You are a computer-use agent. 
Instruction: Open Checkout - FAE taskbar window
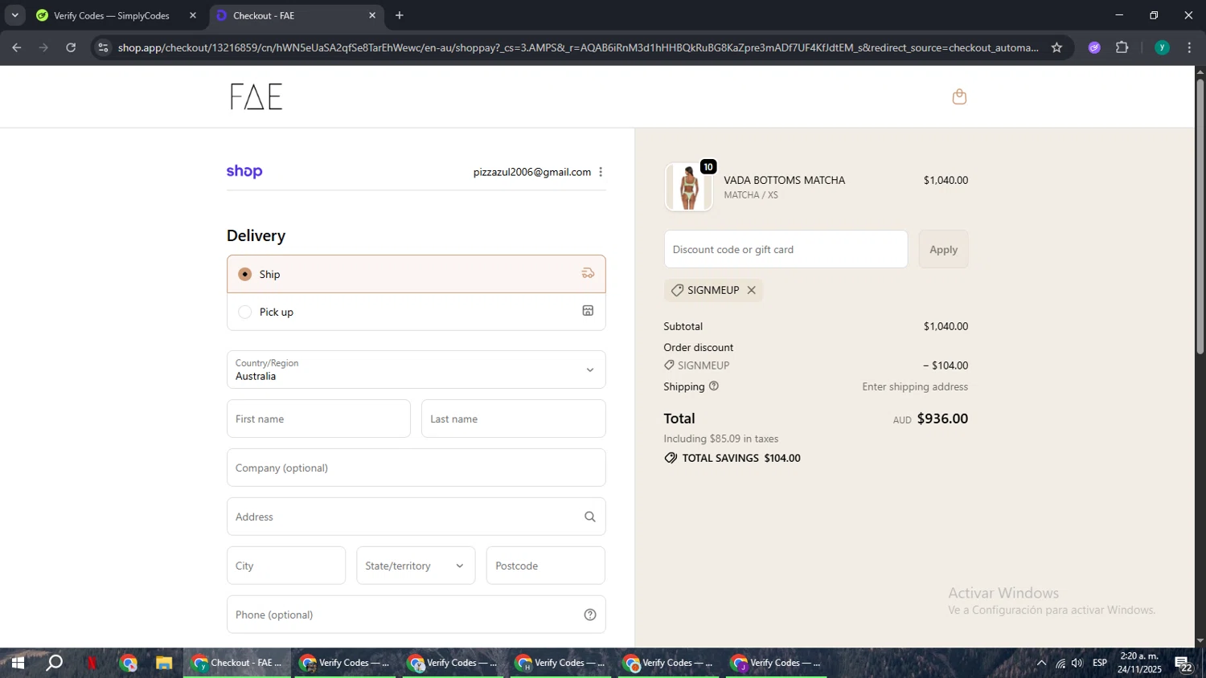click(x=237, y=663)
